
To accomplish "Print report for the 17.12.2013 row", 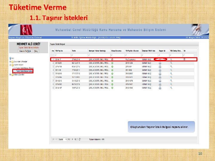I will 160,74.
